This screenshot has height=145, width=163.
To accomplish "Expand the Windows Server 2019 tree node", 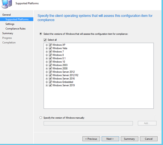I will (47, 85).
